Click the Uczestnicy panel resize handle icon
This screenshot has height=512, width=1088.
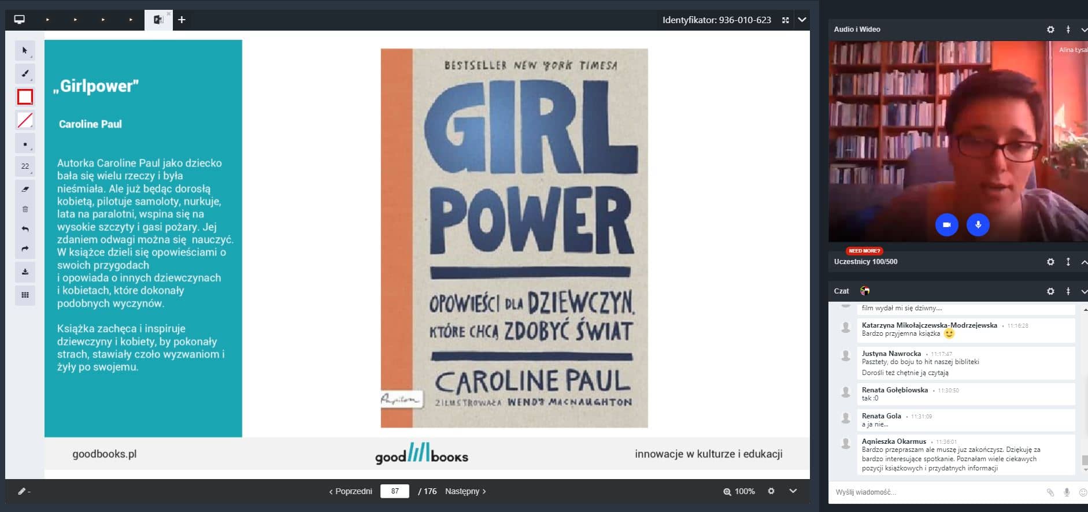click(1068, 262)
